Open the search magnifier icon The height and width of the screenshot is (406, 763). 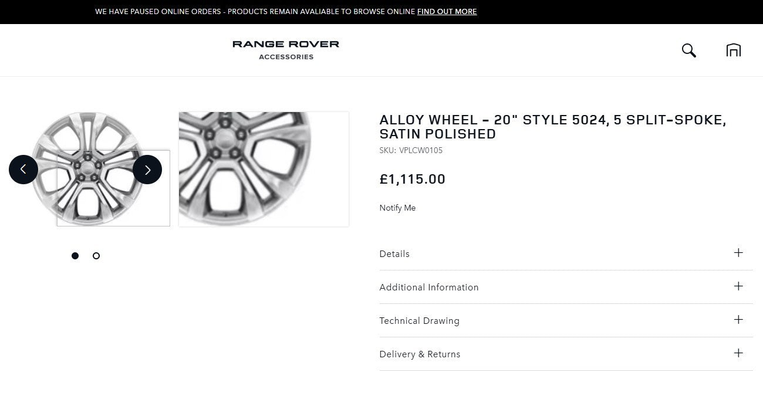coord(688,50)
